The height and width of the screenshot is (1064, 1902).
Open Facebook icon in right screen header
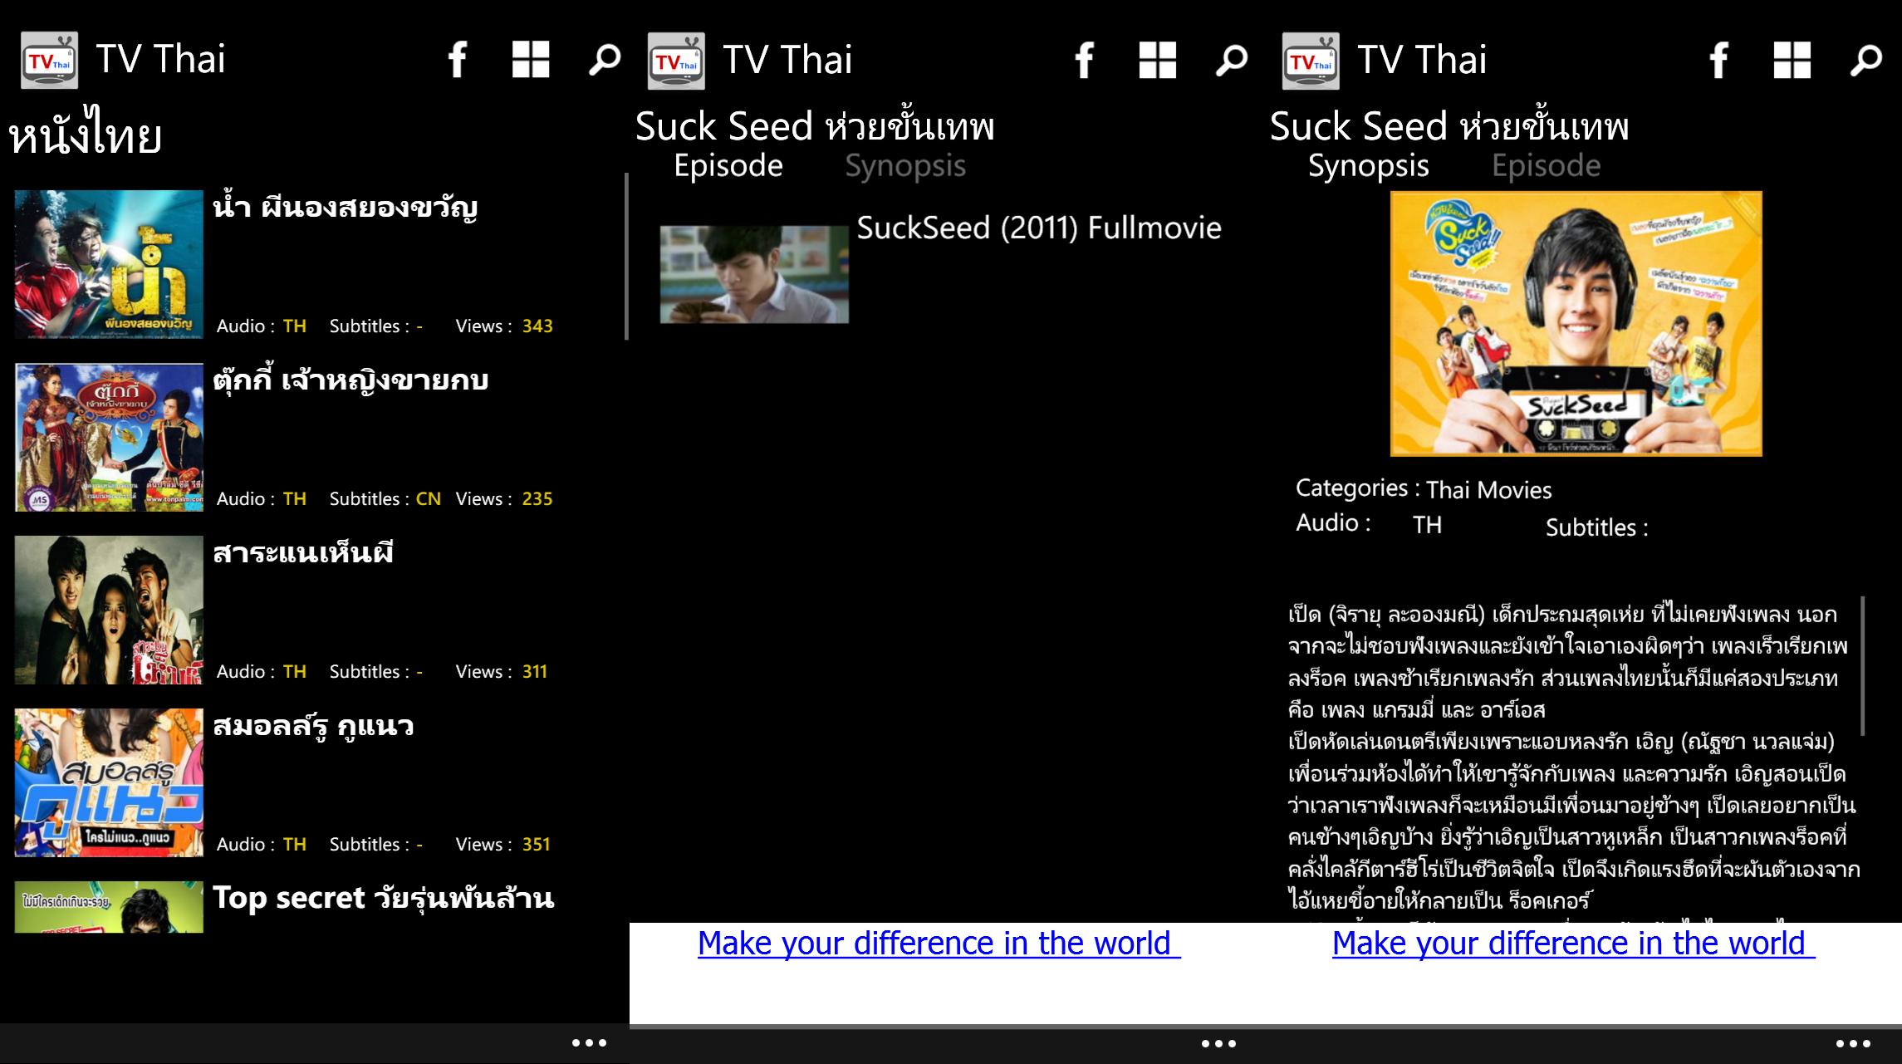pos(1718,60)
